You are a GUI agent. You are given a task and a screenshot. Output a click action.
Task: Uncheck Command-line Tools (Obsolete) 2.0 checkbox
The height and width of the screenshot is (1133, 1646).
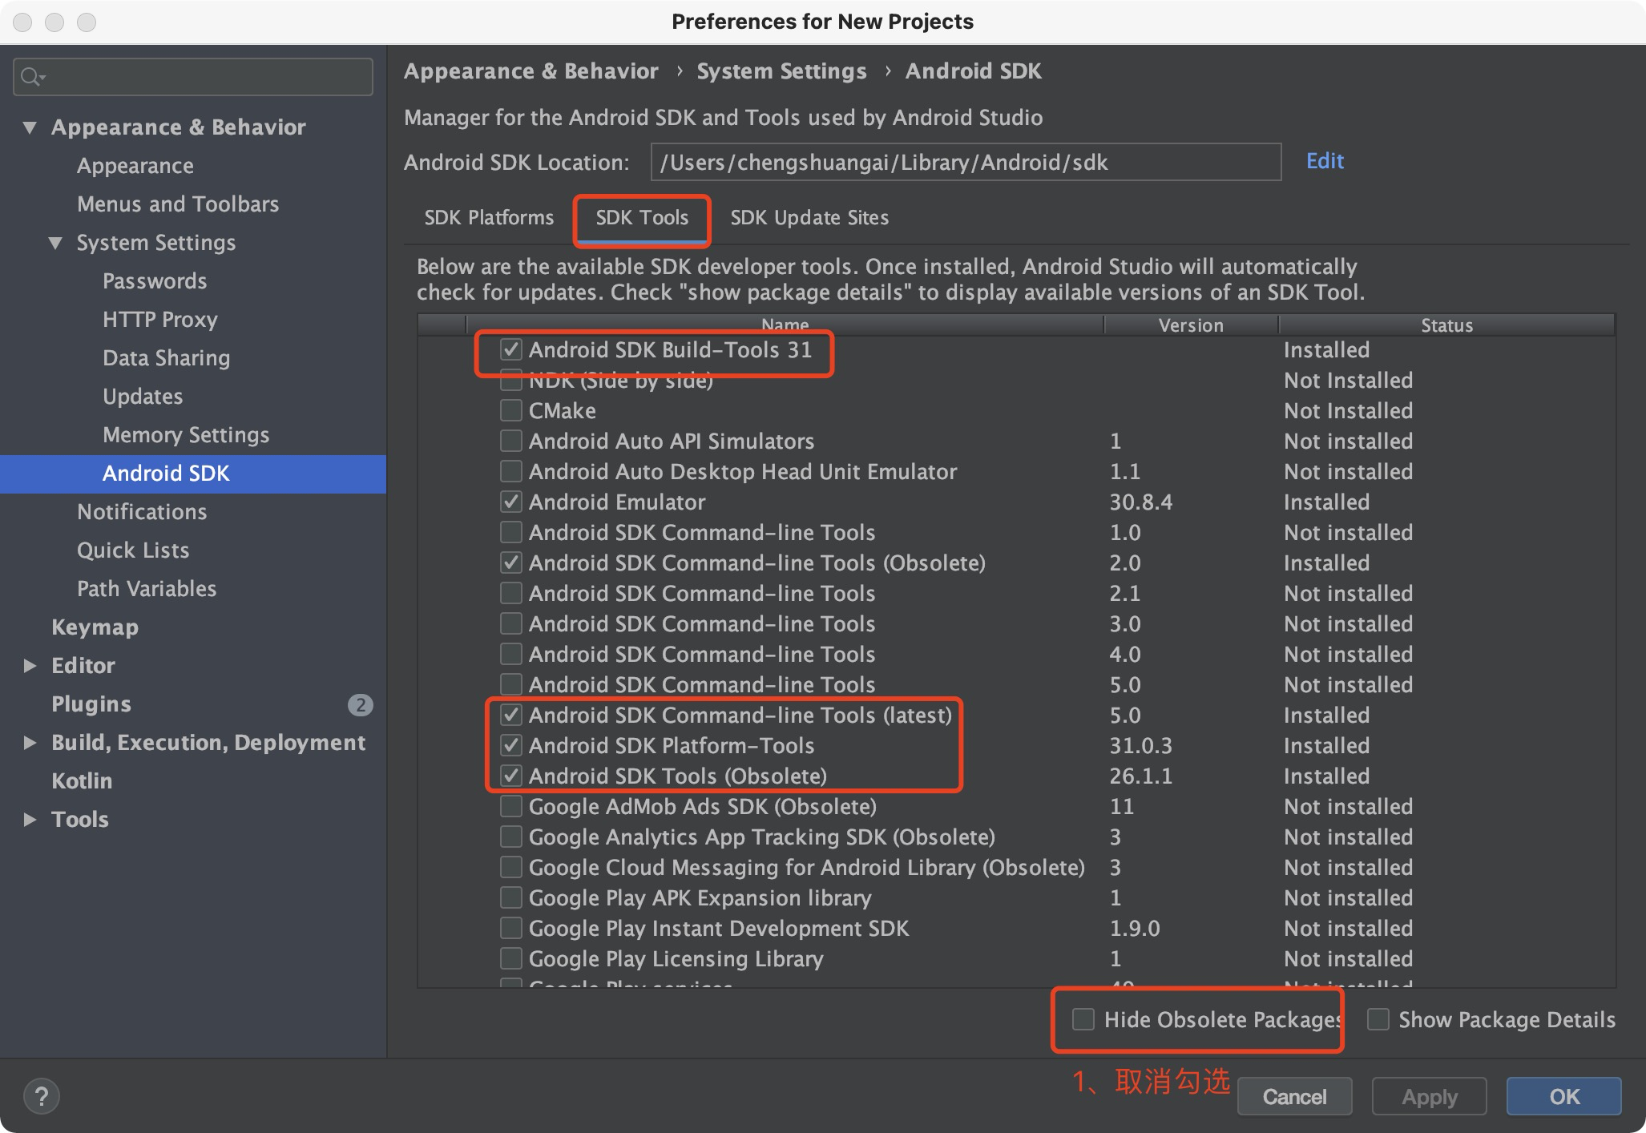pyautogui.click(x=511, y=562)
